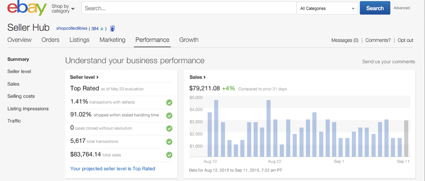Click the 5,617 total transactions value
This screenshot has height=181, width=425.
point(77,141)
